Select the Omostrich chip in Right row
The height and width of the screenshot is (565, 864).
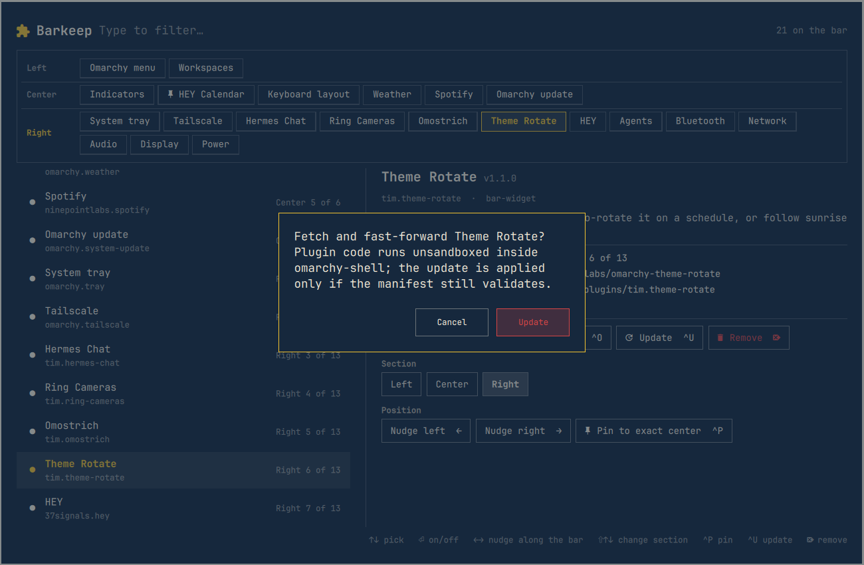[x=443, y=121]
